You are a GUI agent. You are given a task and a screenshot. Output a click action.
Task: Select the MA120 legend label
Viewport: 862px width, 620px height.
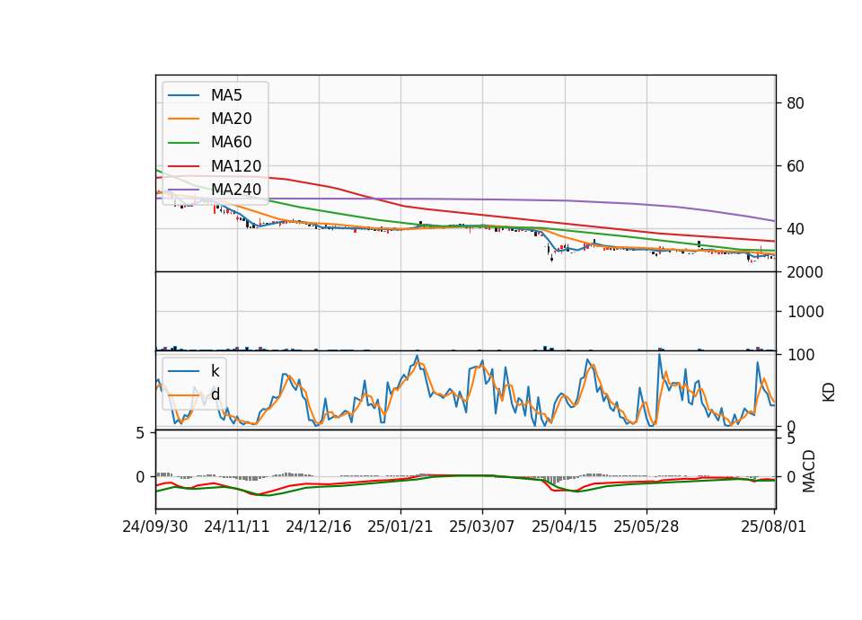point(236,166)
